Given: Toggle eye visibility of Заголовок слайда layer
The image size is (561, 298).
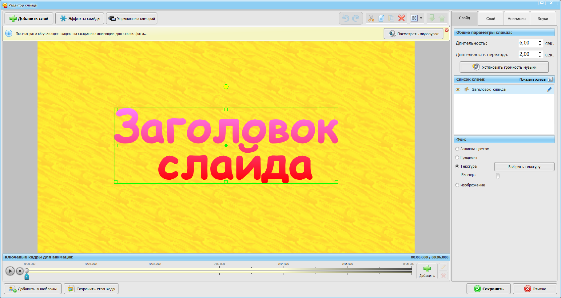Looking at the screenshot, I should click(x=458, y=90).
